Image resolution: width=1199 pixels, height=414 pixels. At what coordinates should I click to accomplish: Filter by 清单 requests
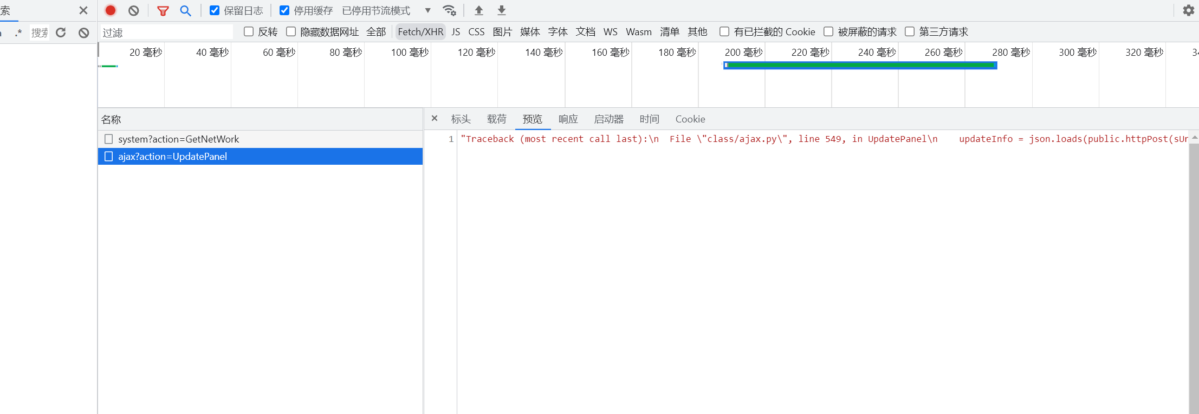(670, 32)
